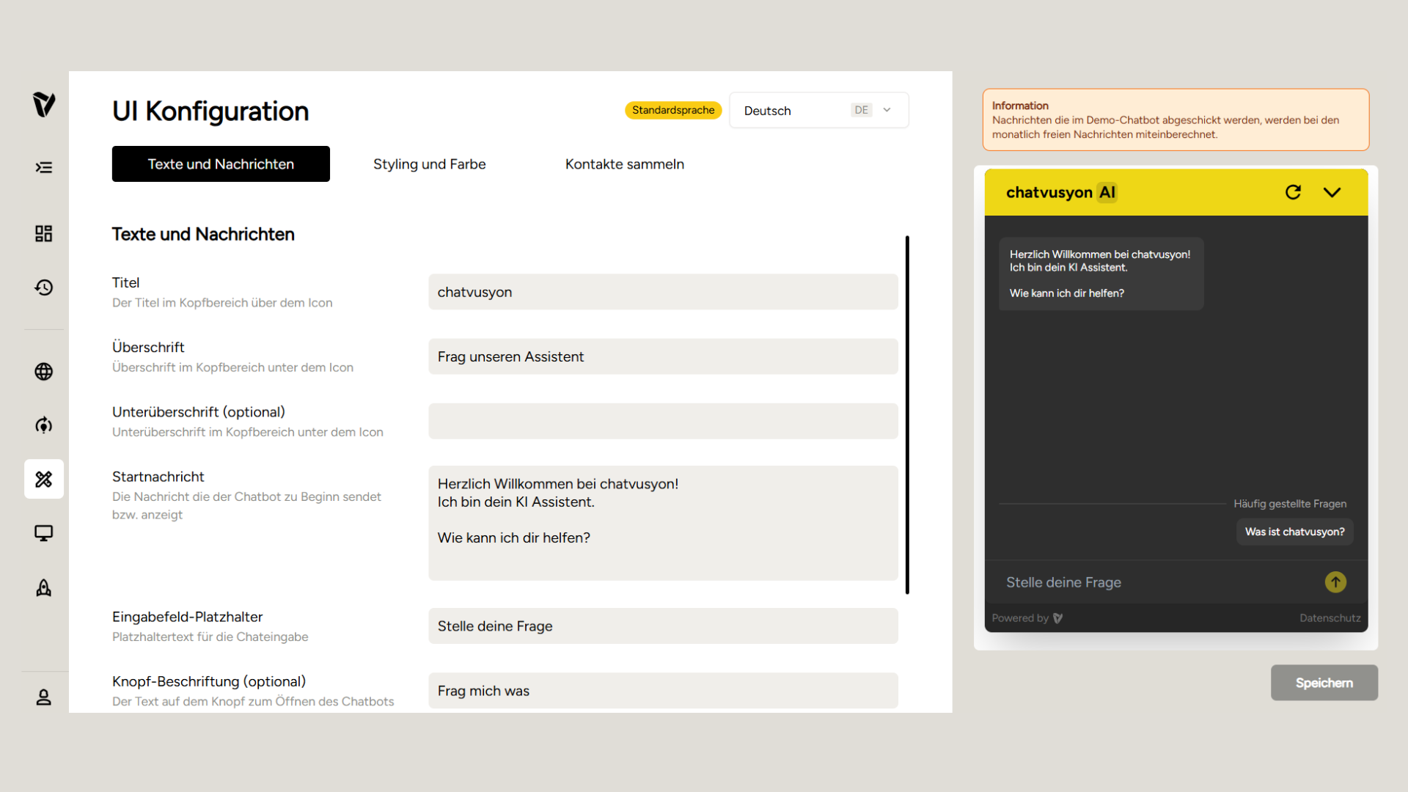
Task: Expand the sidebar menu icon
Action: (44, 168)
